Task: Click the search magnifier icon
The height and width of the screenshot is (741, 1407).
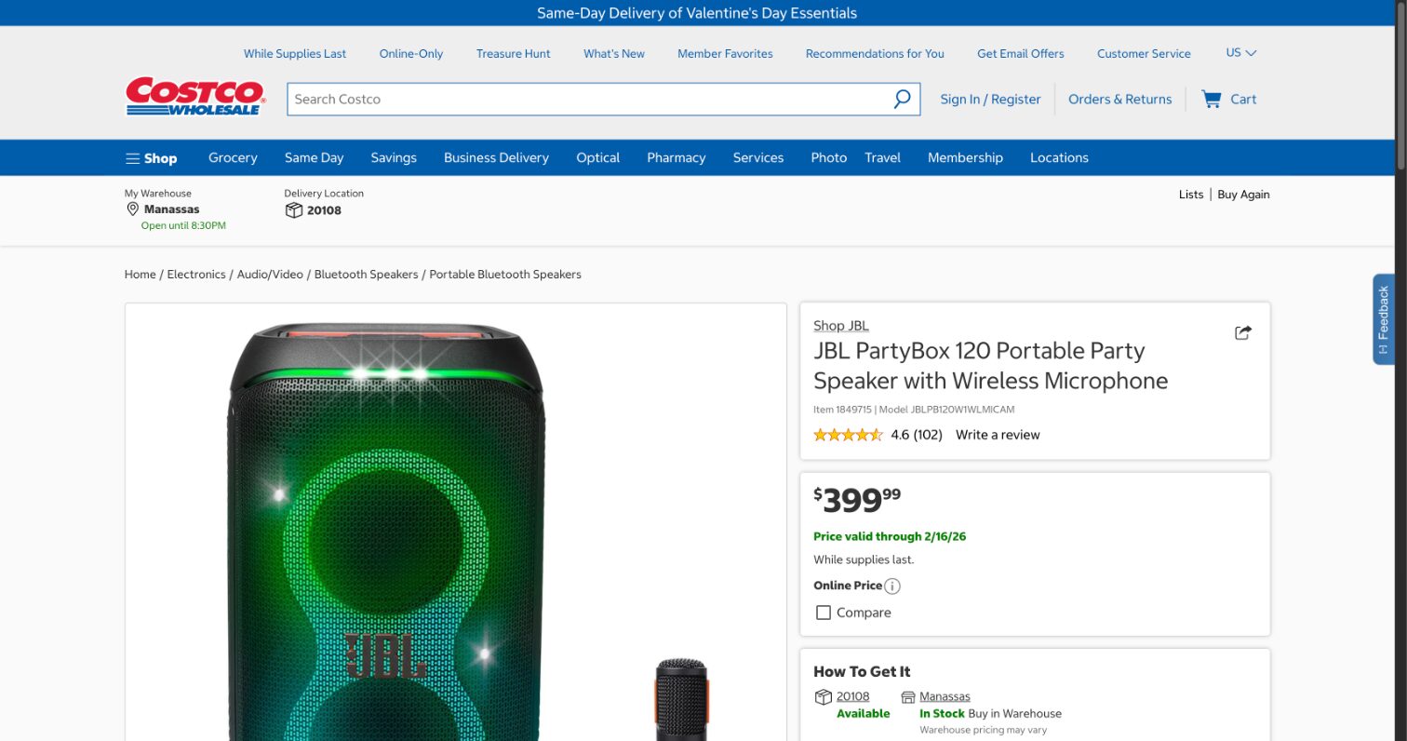Action: [901, 99]
